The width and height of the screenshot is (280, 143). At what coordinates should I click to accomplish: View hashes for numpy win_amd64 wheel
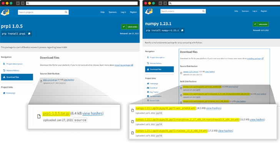tap(213, 108)
